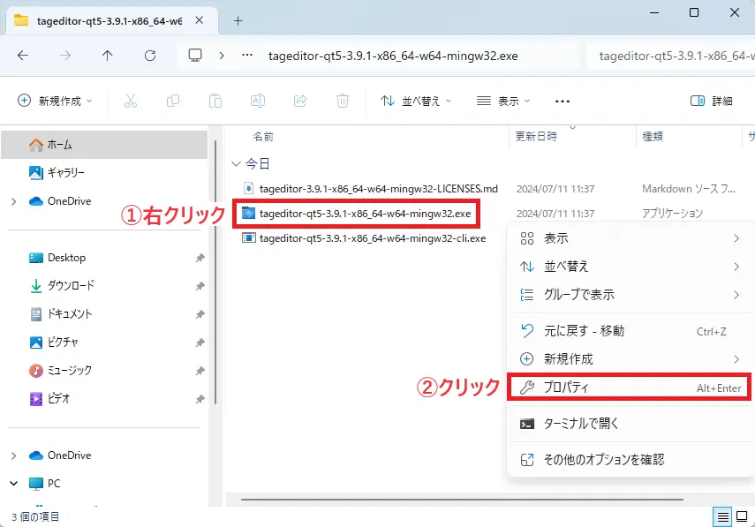The image size is (755, 527).
Task: Open the see more ellipsis menu
Action: click(x=562, y=101)
